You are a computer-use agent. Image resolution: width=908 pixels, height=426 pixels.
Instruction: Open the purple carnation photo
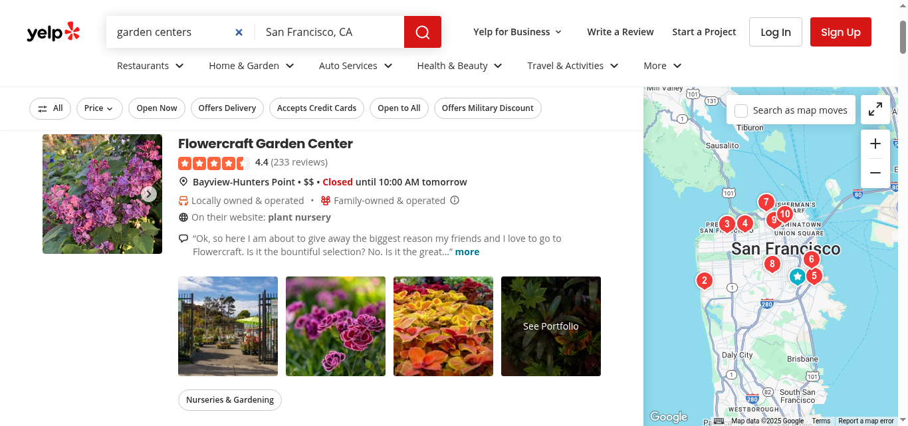(336, 326)
